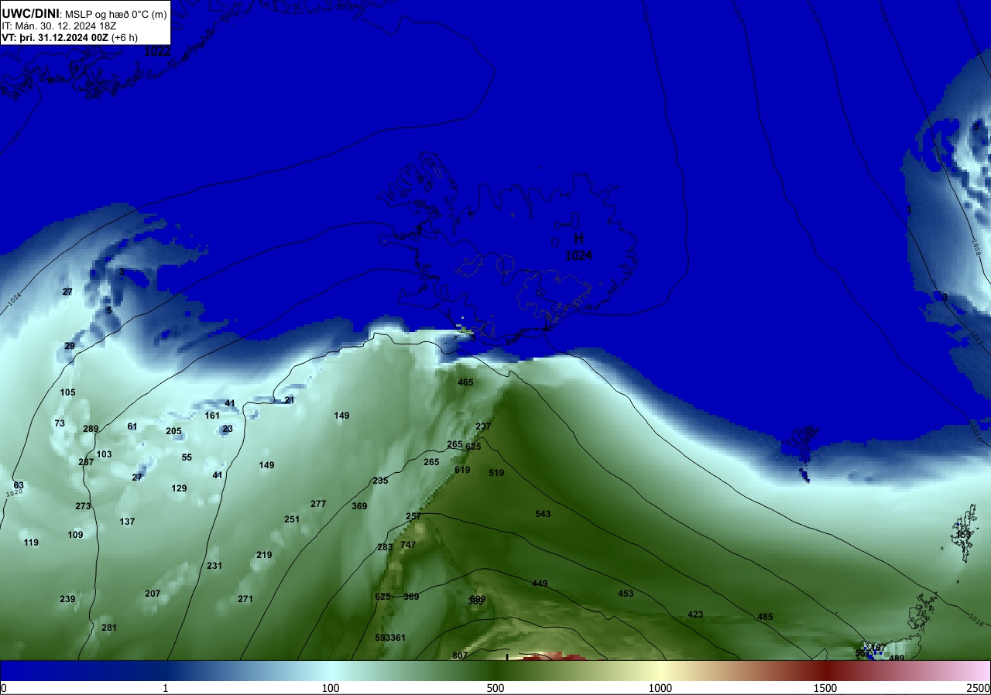The width and height of the screenshot is (991, 695).
Task: Click the 519 height value
Action: (496, 473)
